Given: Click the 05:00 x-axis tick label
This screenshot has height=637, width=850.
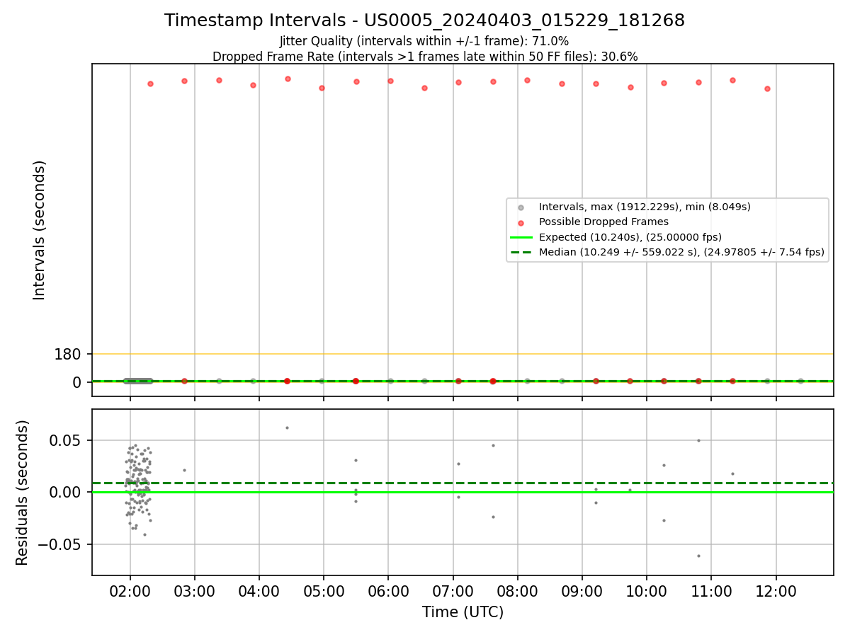Looking at the screenshot, I should coord(324,590).
